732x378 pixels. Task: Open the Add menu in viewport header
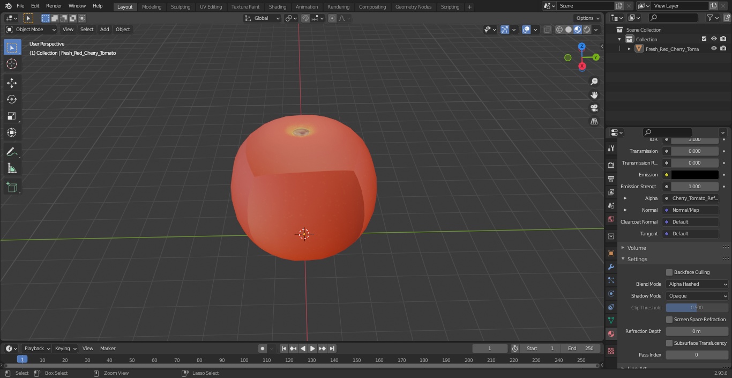[104, 29]
